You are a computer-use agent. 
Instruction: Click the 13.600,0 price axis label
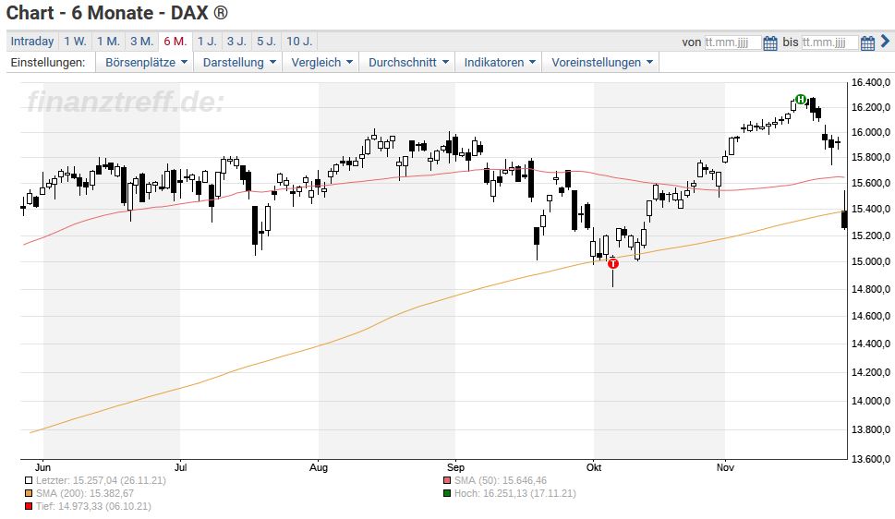point(870,459)
